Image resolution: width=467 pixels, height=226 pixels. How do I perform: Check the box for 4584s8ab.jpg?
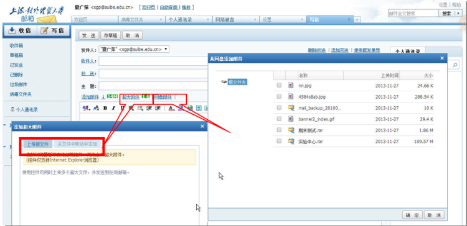tap(279, 96)
